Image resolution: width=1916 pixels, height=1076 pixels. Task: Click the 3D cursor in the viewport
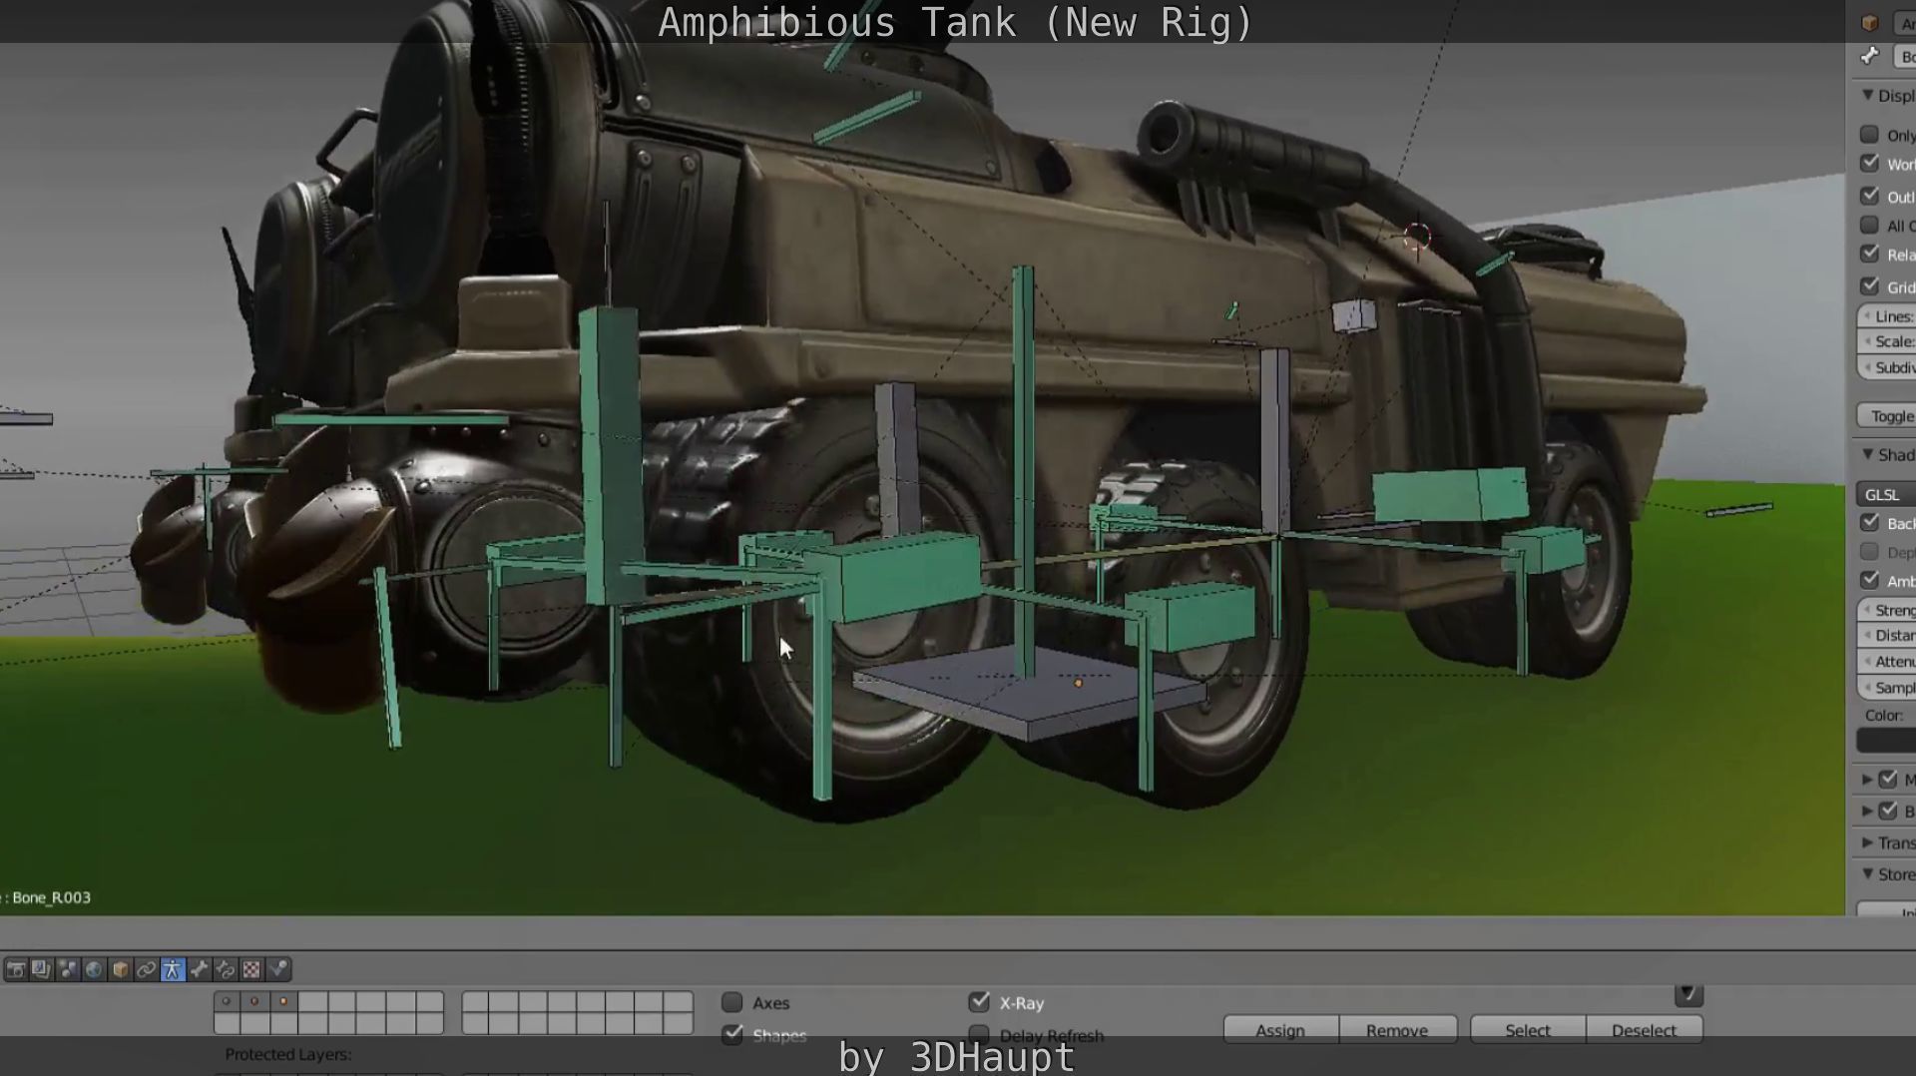[x=1417, y=237]
